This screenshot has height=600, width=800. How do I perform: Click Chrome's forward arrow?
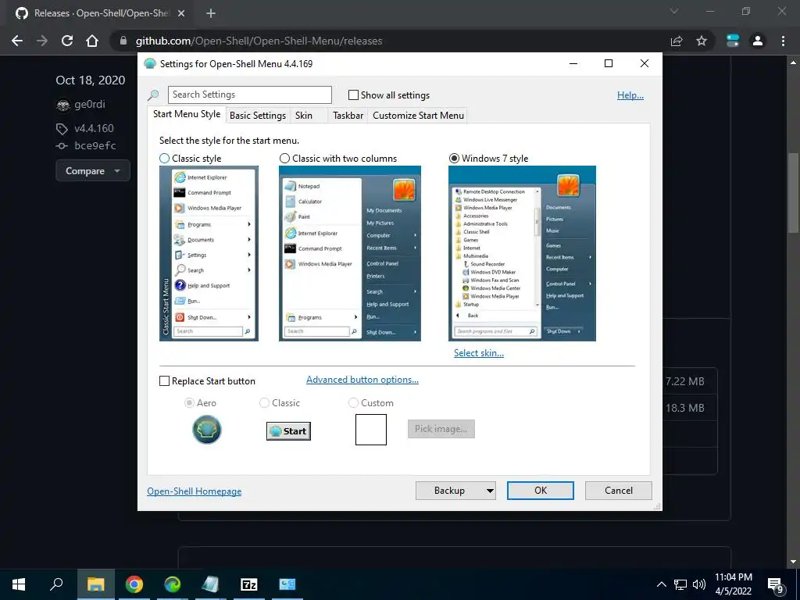tap(42, 41)
